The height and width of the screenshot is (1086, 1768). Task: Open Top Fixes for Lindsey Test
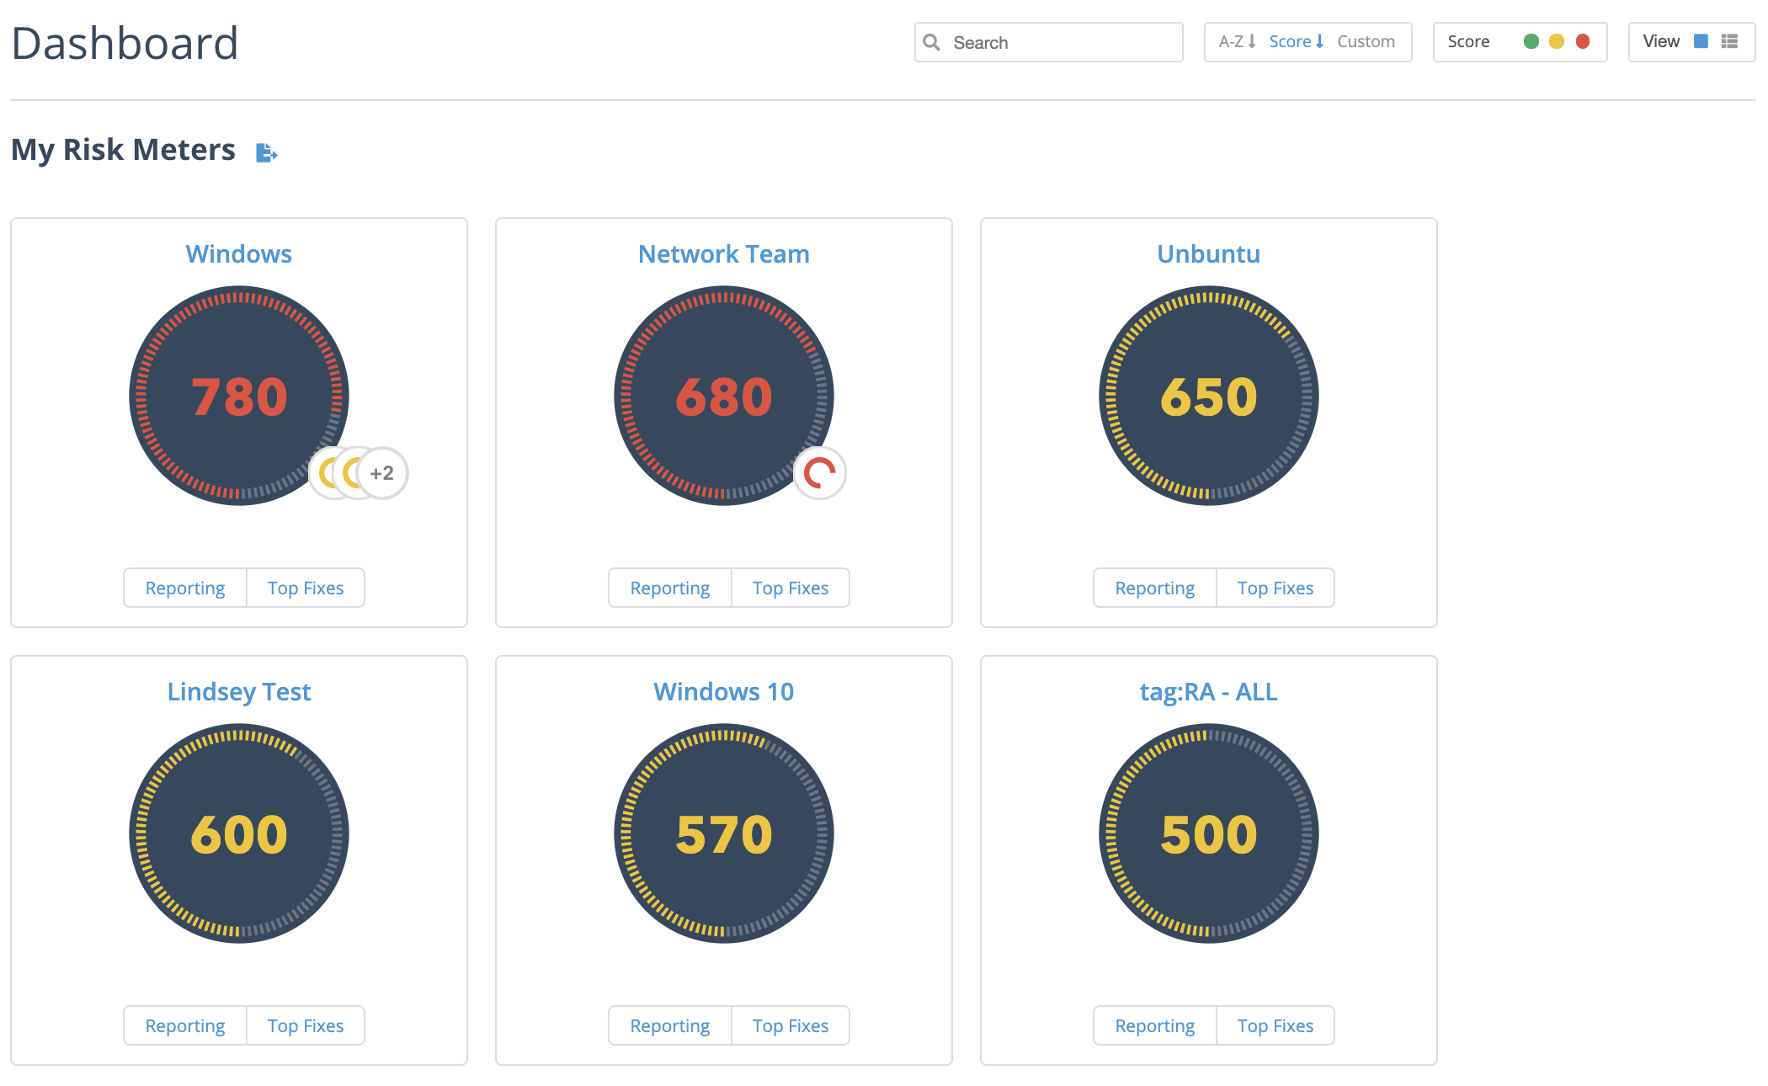tap(306, 1025)
